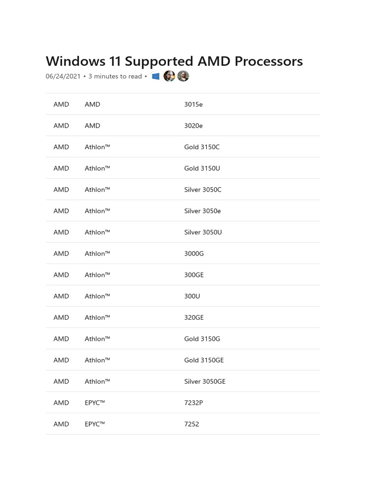Open the second contributor avatar

tap(183, 76)
